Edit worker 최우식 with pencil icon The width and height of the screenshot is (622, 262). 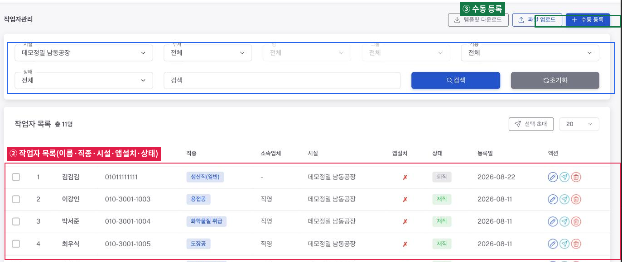coord(553,244)
